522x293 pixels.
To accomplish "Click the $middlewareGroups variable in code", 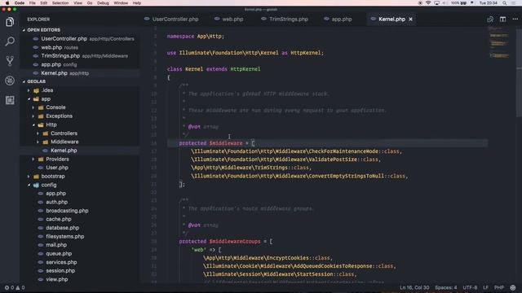I will pyautogui.click(x=235, y=242).
